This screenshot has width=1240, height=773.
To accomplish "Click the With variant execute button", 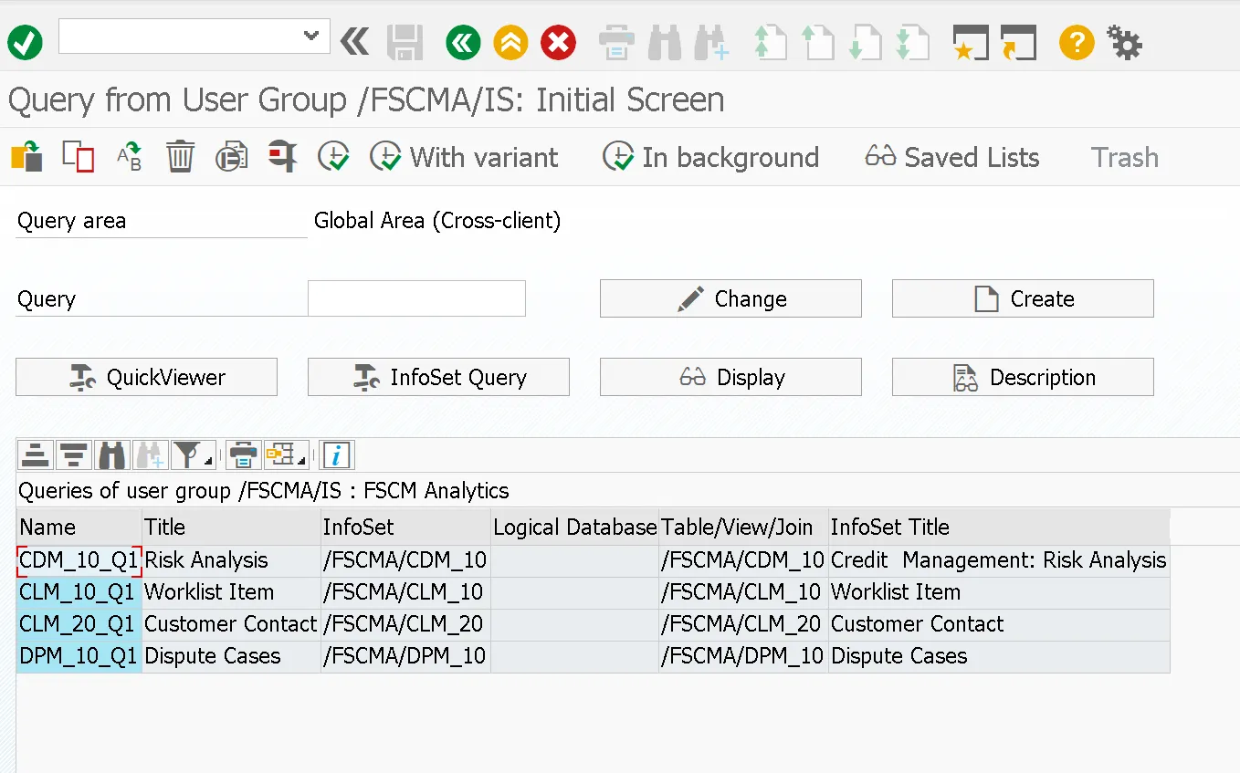I will (465, 157).
